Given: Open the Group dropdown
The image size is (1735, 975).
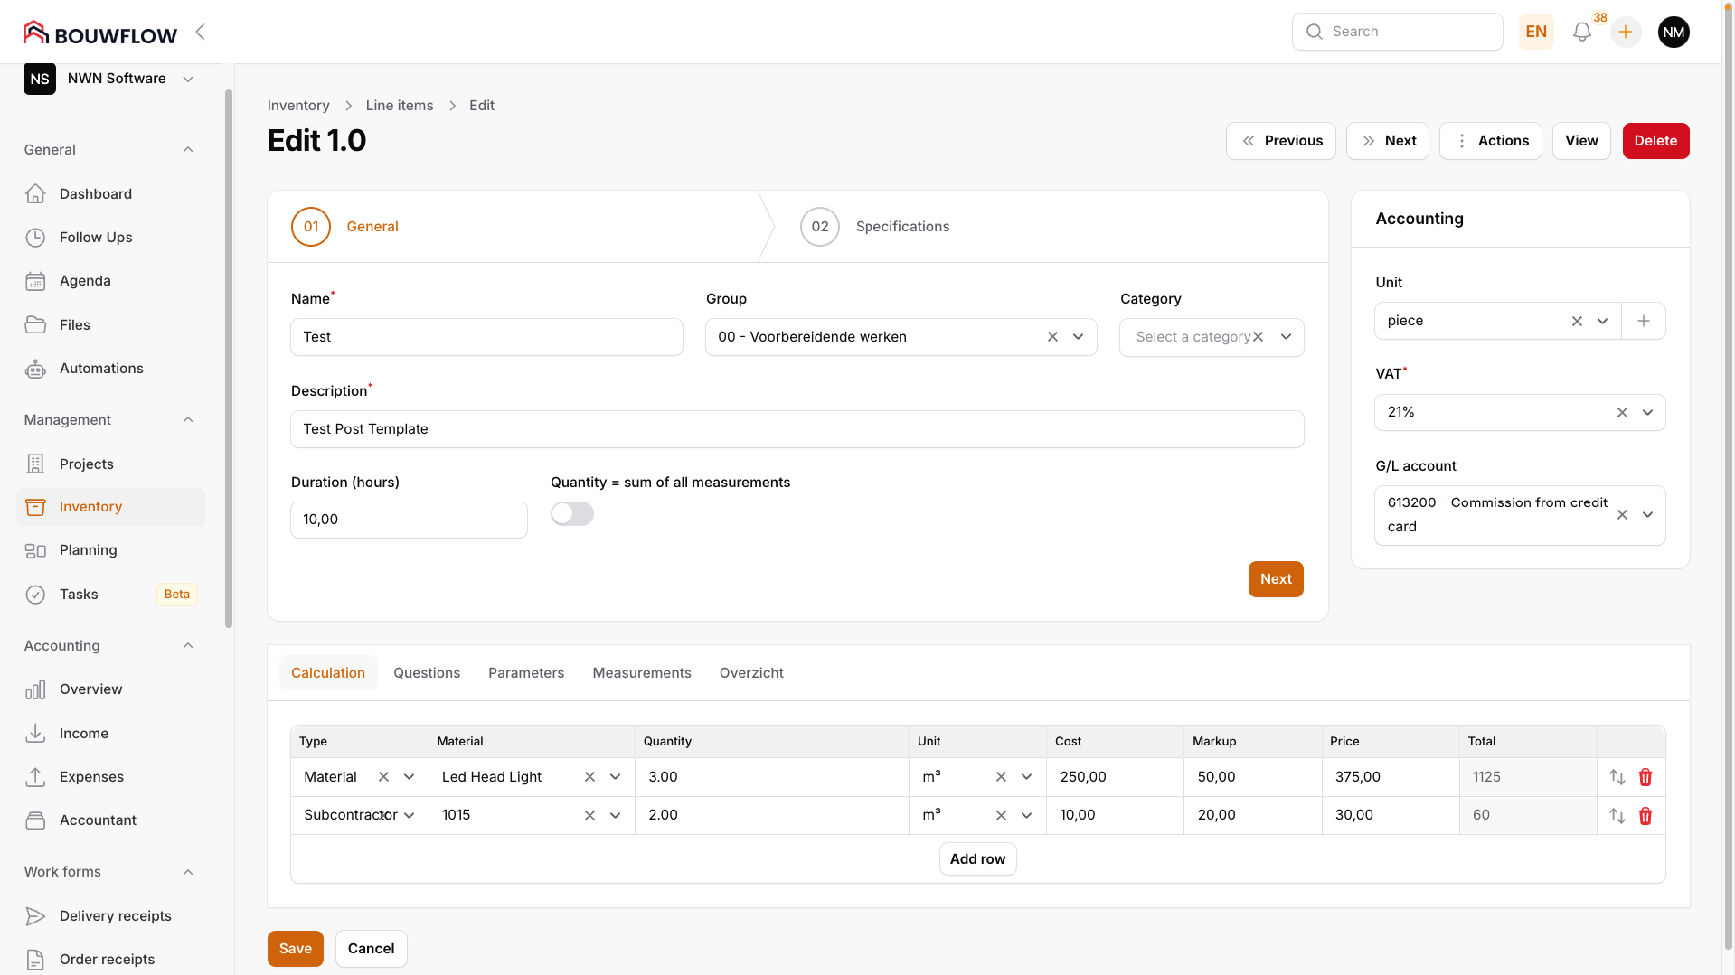Looking at the screenshot, I should 1078,337.
